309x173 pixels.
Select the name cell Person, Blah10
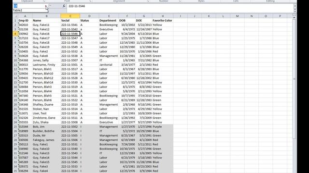tap(46, 74)
